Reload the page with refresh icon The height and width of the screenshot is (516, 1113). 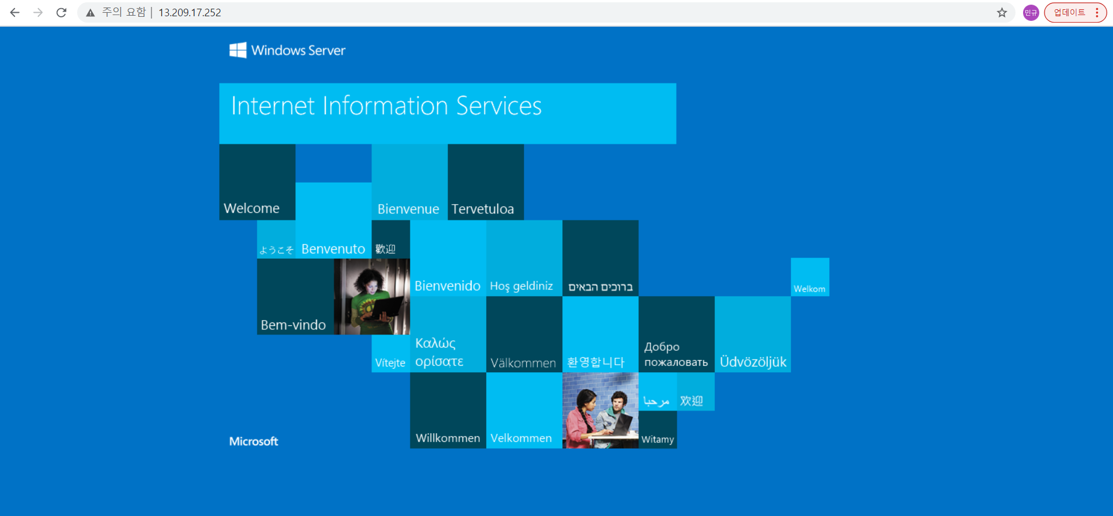[x=62, y=12]
